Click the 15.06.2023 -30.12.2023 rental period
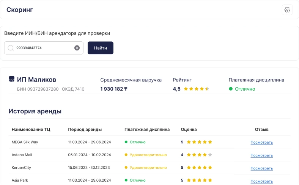The height and width of the screenshot is (185, 299). [x=89, y=168]
